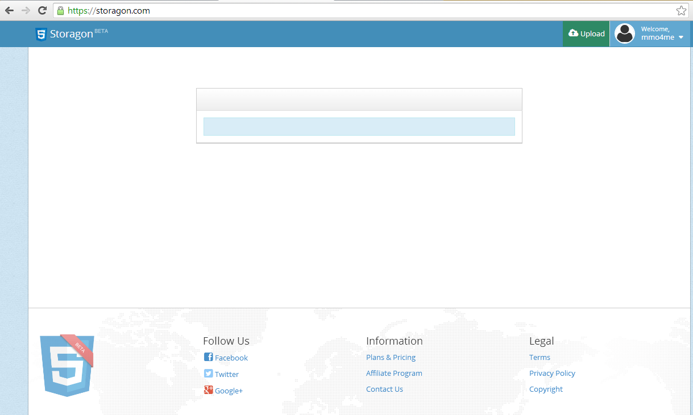This screenshot has height=415, width=693.
Task: Click the address bar showing storagon.com
Action: [x=371, y=10]
